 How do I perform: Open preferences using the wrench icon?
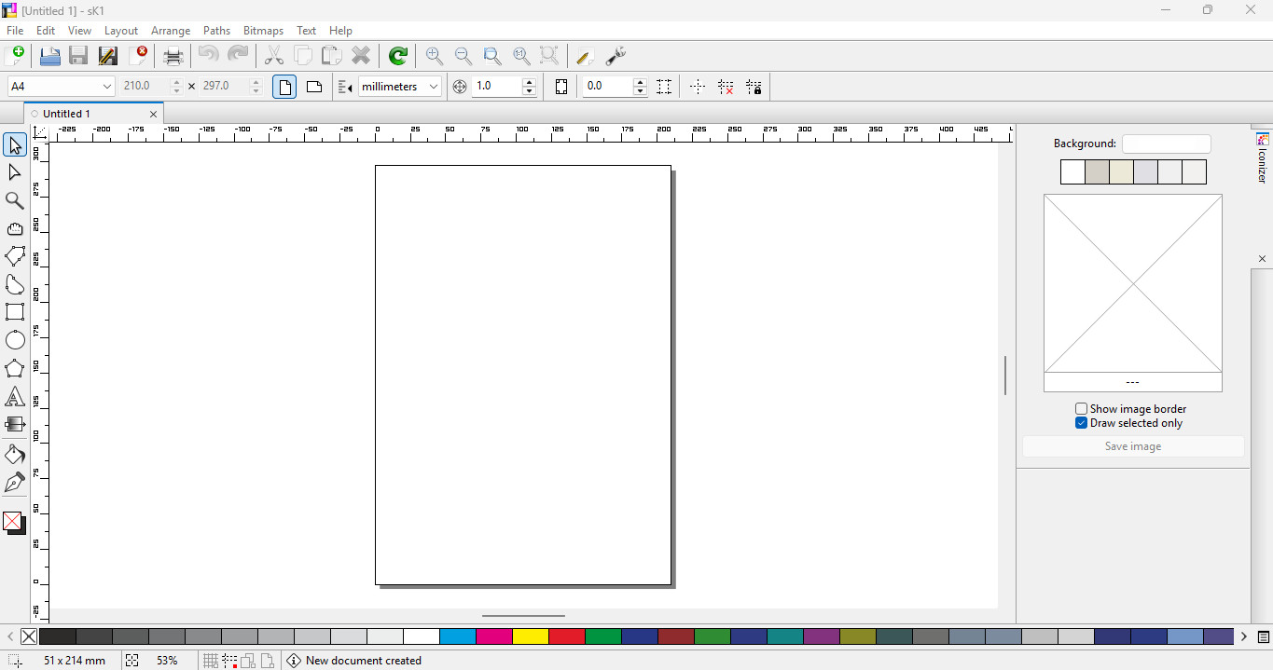pos(616,56)
